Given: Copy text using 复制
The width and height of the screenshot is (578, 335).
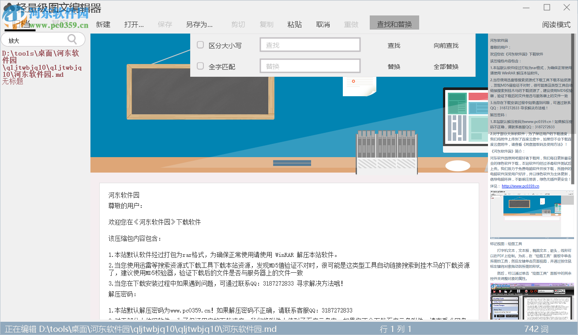Looking at the screenshot, I should click(x=266, y=25).
